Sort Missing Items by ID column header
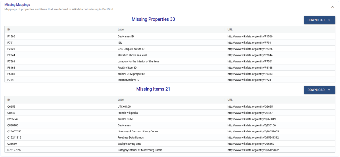The image size is (340, 157). [8, 100]
